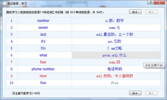
Task: Click row number 5
Action: pos(11,48)
